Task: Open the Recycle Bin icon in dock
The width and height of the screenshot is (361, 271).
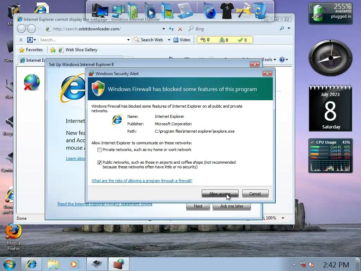Action: (260, 10)
